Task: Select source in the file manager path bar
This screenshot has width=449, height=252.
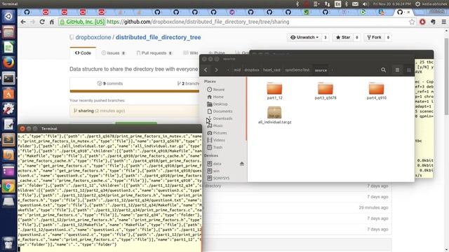Action: click(321, 70)
